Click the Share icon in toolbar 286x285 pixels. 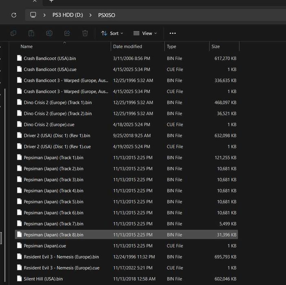67,33
